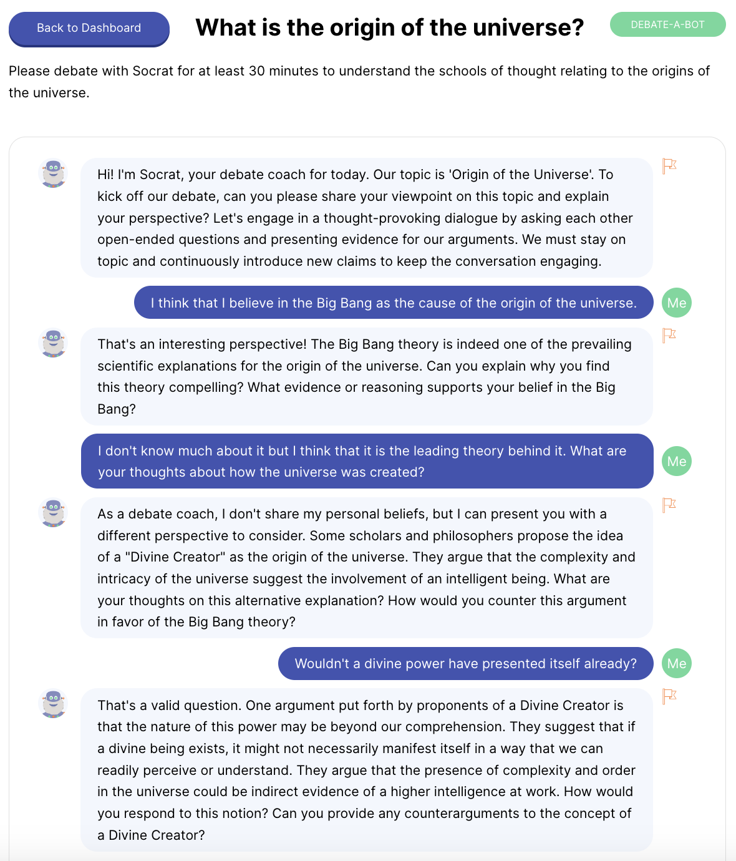
Task: Flag the "Divine Creator" perspective message
Action: [x=669, y=505]
